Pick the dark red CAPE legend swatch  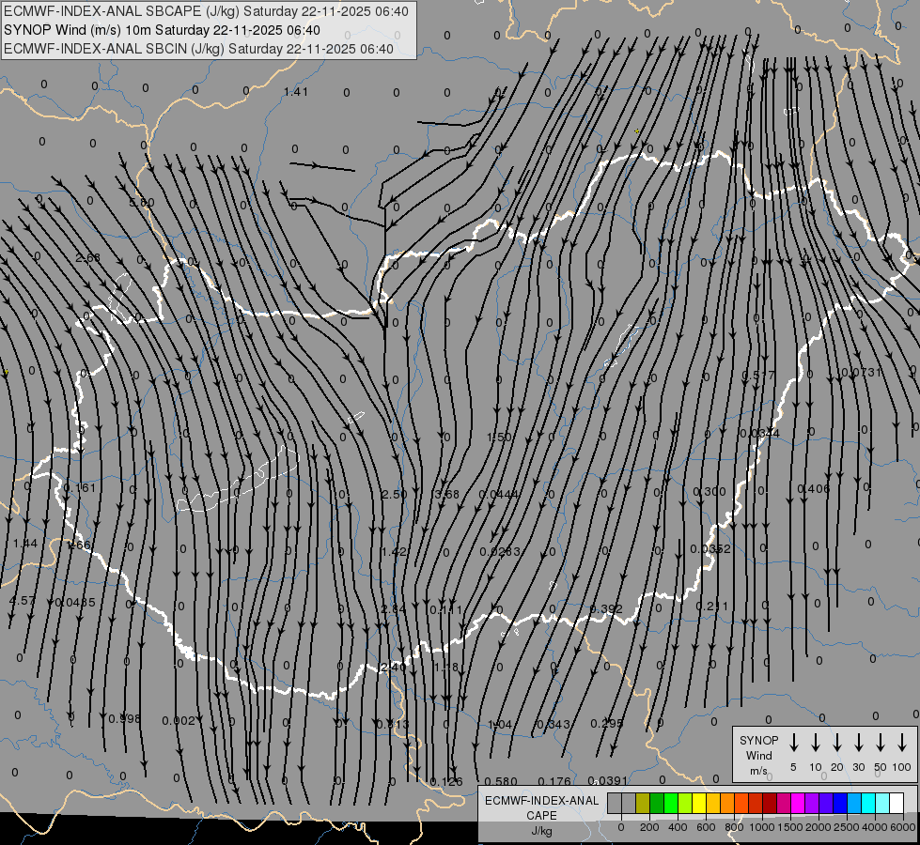[x=770, y=804]
